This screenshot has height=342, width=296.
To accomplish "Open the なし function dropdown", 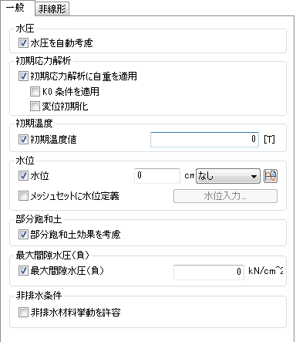I will (x=228, y=176).
